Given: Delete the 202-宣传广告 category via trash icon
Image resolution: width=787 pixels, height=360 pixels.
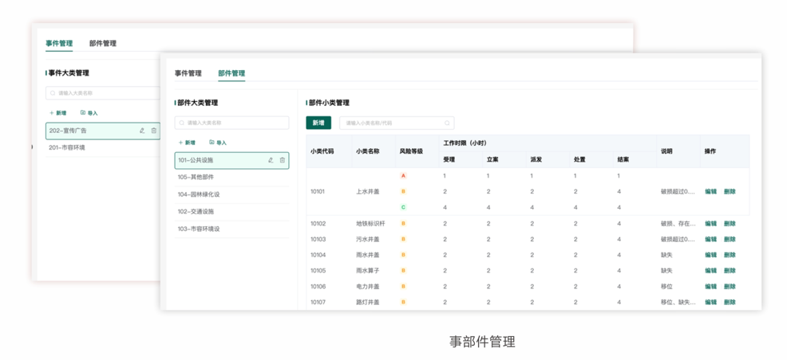Looking at the screenshot, I should [153, 131].
